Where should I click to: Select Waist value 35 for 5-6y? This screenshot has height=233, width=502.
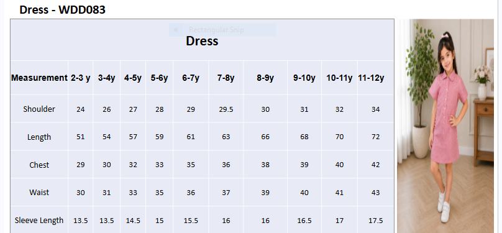pos(160,193)
